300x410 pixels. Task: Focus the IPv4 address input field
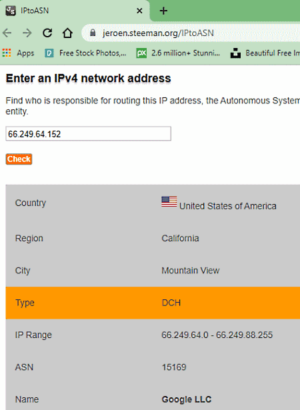89,133
